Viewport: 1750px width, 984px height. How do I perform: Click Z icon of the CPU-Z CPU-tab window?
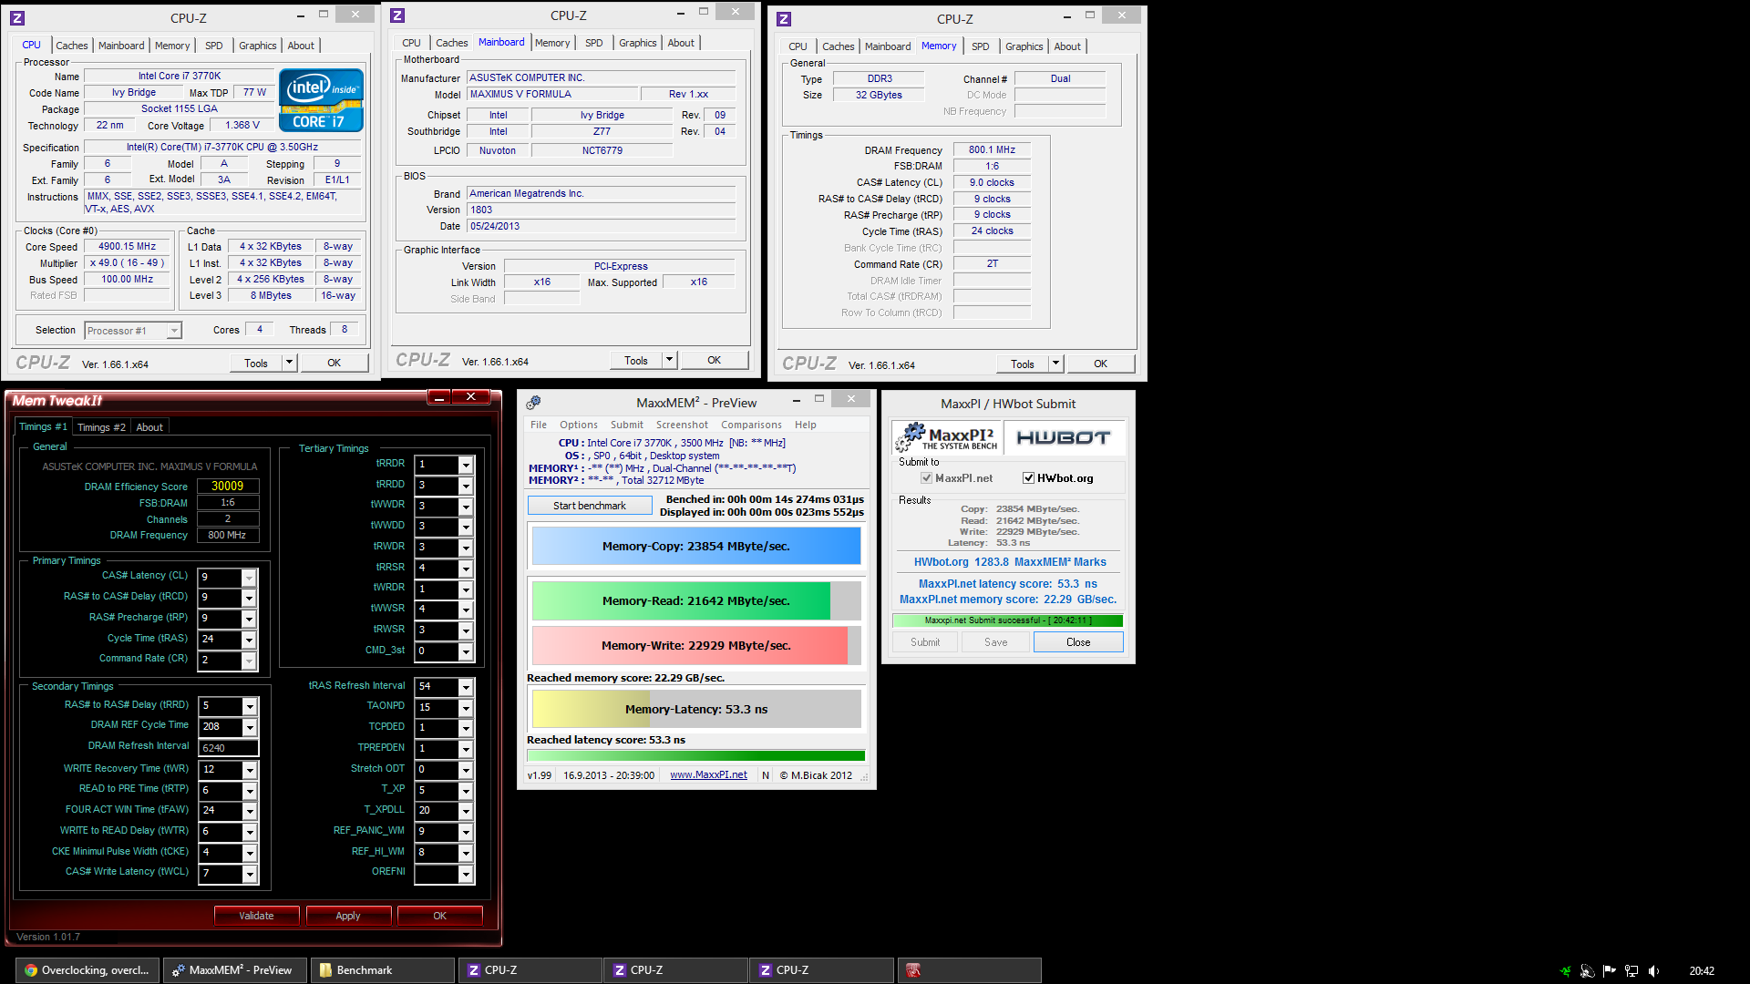[17, 17]
